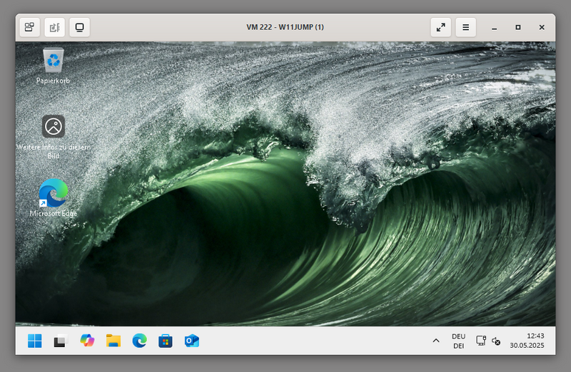Toggle fullscreen mode for the VM viewer

click(x=441, y=28)
